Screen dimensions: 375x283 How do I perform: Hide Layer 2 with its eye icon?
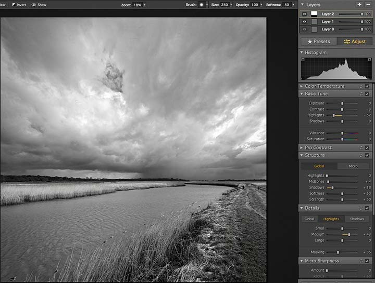[x=304, y=14]
